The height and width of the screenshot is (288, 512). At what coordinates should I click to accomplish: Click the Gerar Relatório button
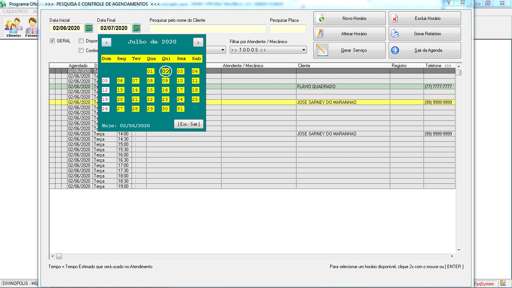click(425, 34)
